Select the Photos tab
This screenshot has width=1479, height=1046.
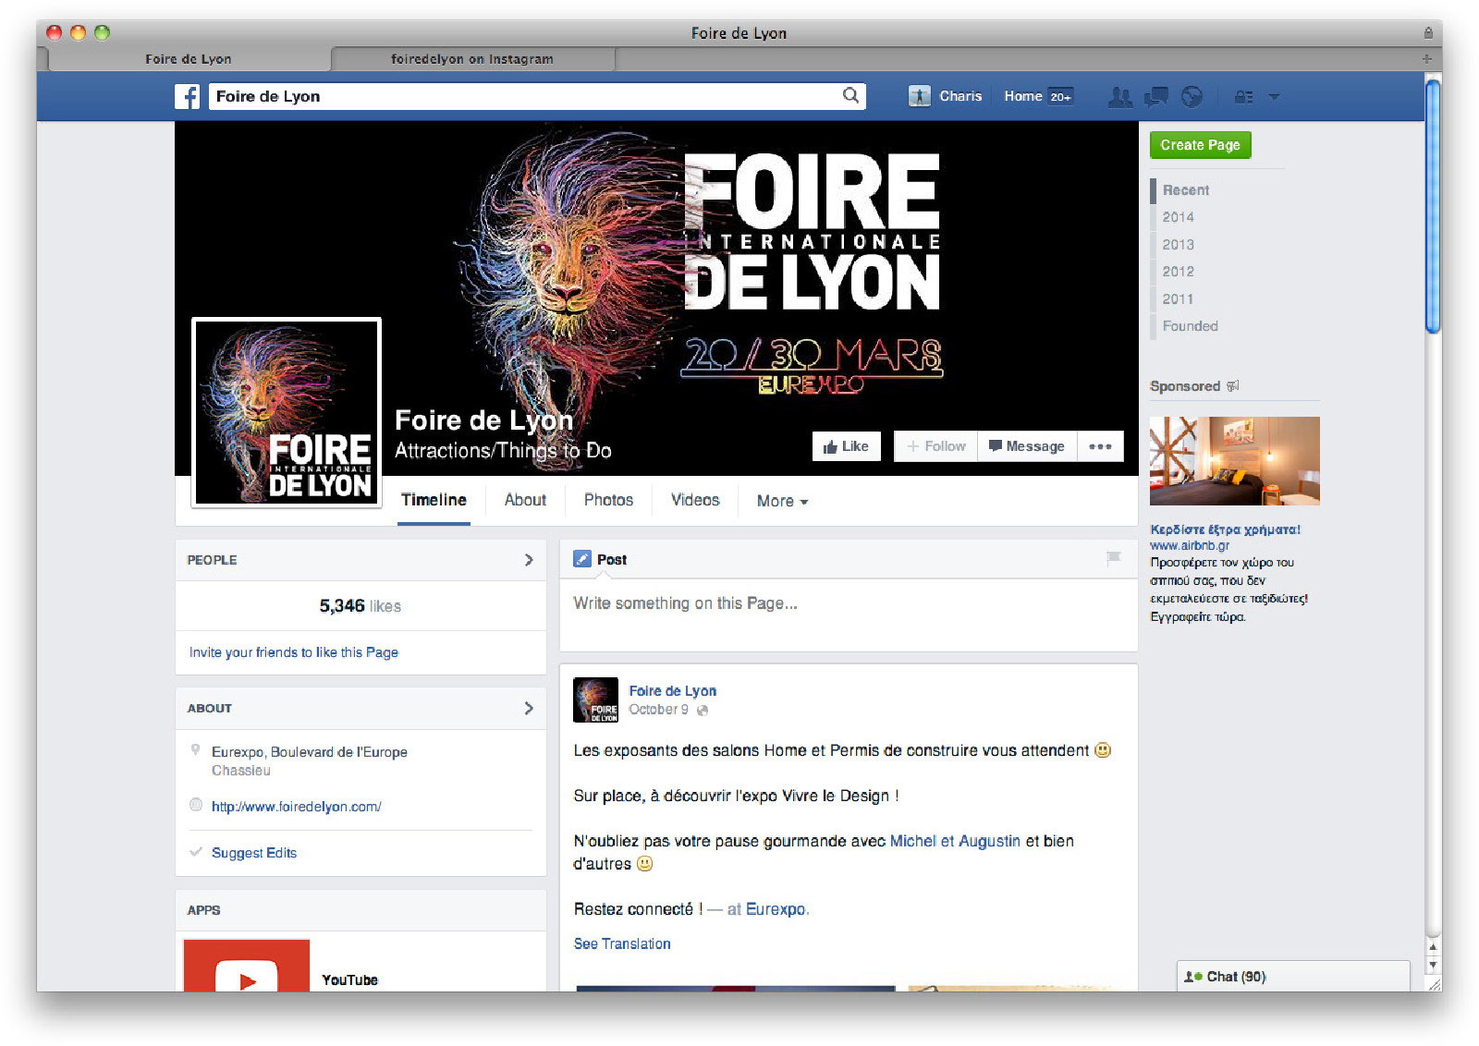tap(608, 500)
